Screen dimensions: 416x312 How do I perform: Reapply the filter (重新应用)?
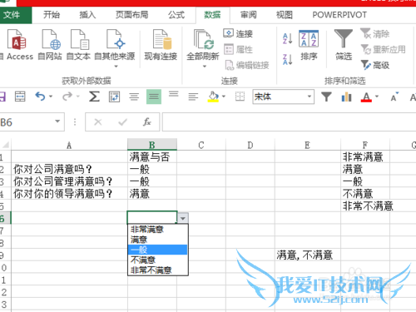[384, 50]
